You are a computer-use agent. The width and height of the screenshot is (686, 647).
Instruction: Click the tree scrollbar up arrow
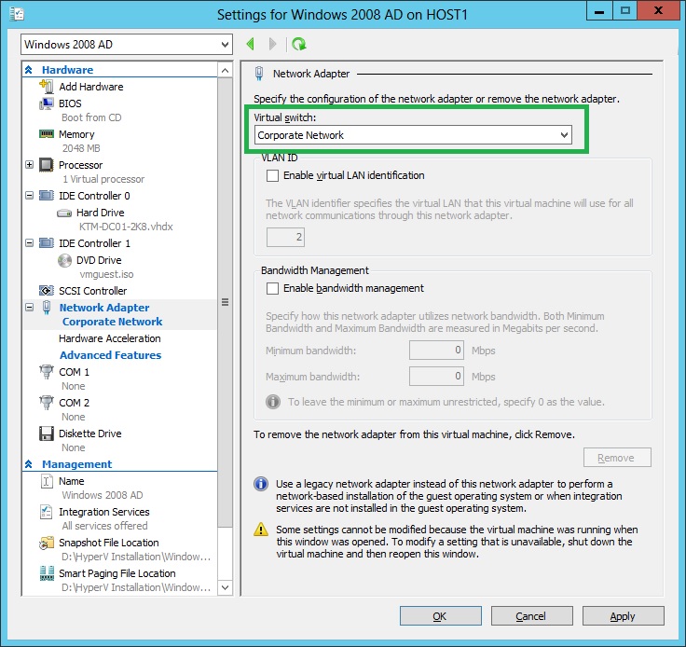[225, 71]
